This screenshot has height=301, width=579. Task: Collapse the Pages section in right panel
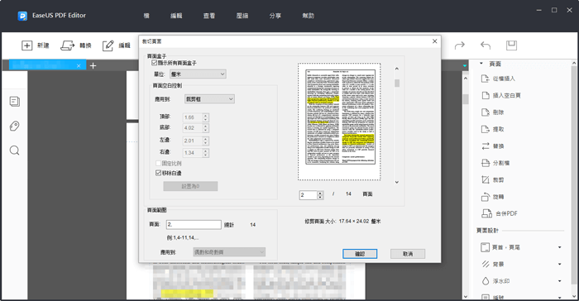(x=481, y=64)
